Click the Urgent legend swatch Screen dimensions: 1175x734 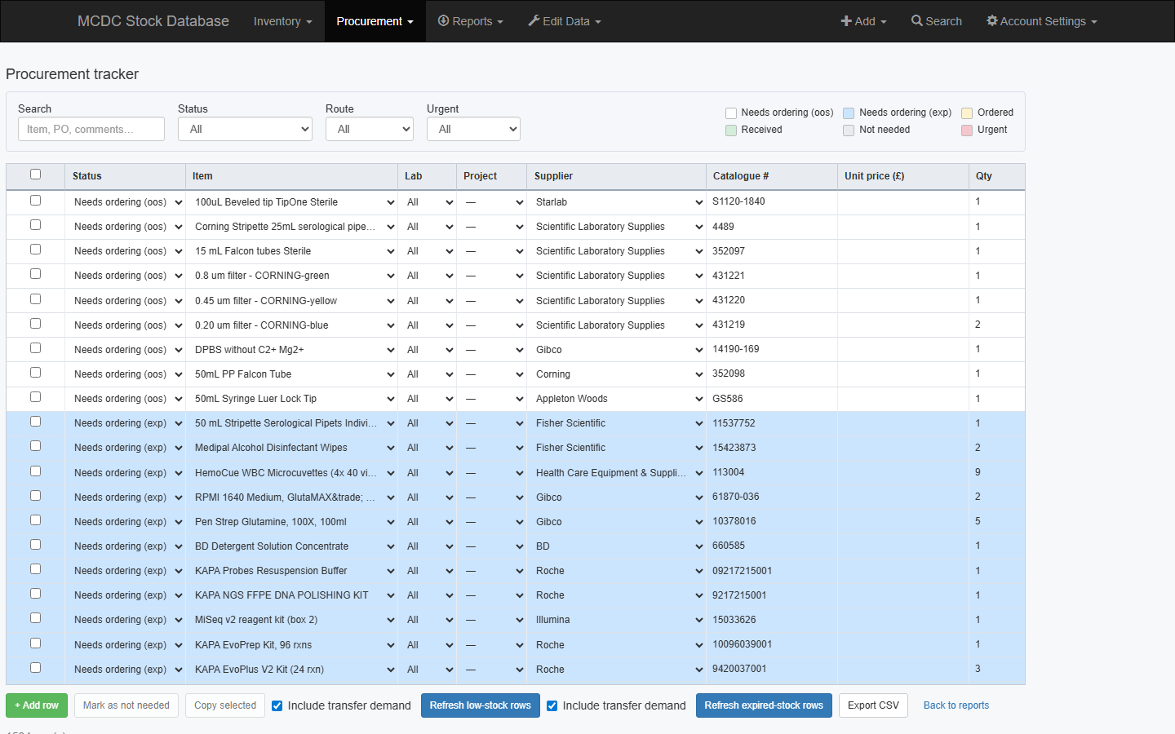pos(967,130)
